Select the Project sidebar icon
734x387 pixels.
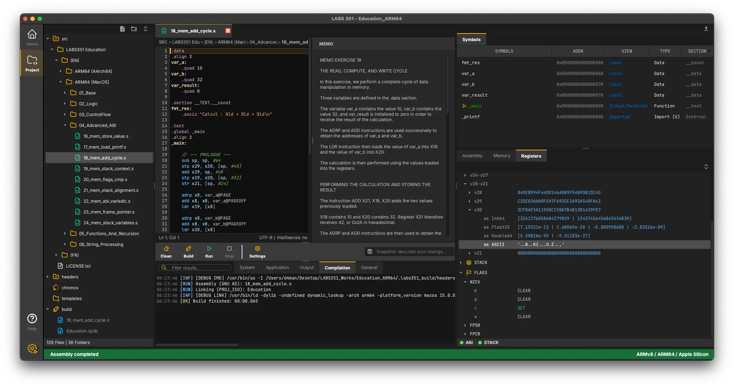coord(32,63)
